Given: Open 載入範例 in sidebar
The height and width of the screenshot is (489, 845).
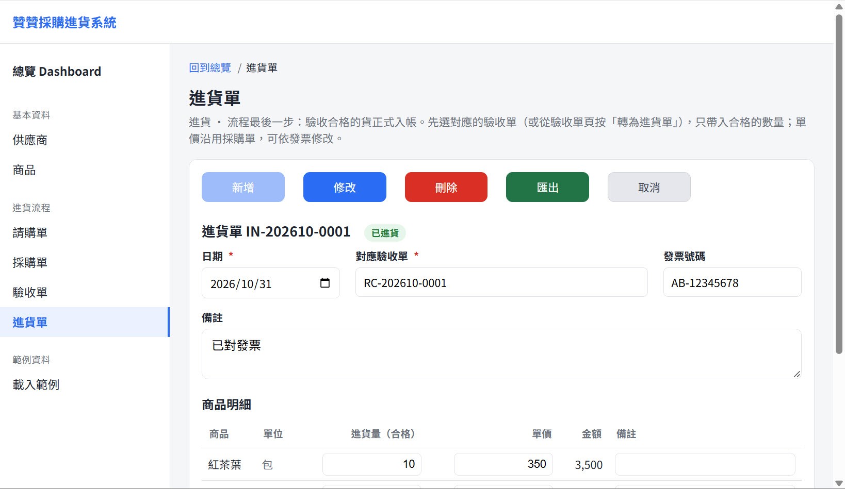Looking at the screenshot, I should coord(36,385).
